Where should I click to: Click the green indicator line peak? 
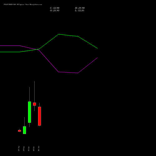[x=59, y=34]
